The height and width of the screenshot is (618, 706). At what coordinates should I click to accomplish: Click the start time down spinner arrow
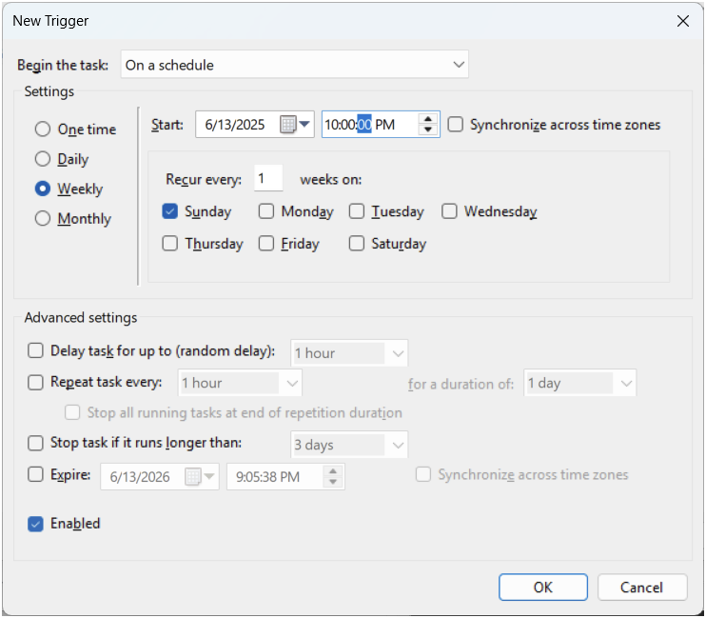coord(428,130)
